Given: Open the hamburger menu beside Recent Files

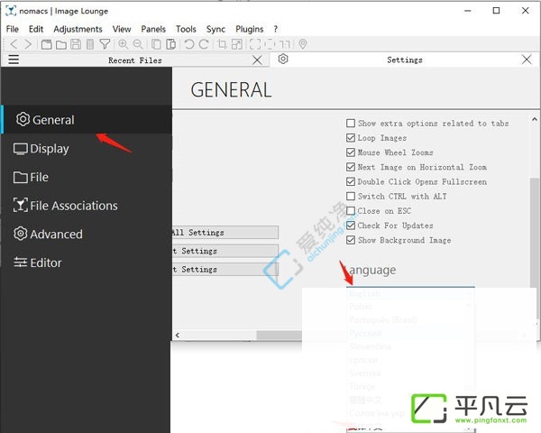Looking at the screenshot, I should click(x=14, y=60).
